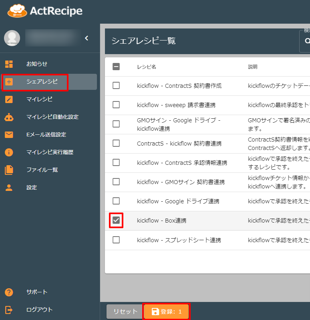Click the 説明 column header
The width and height of the screenshot is (310, 320).
pyautogui.click(x=252, y=67)
